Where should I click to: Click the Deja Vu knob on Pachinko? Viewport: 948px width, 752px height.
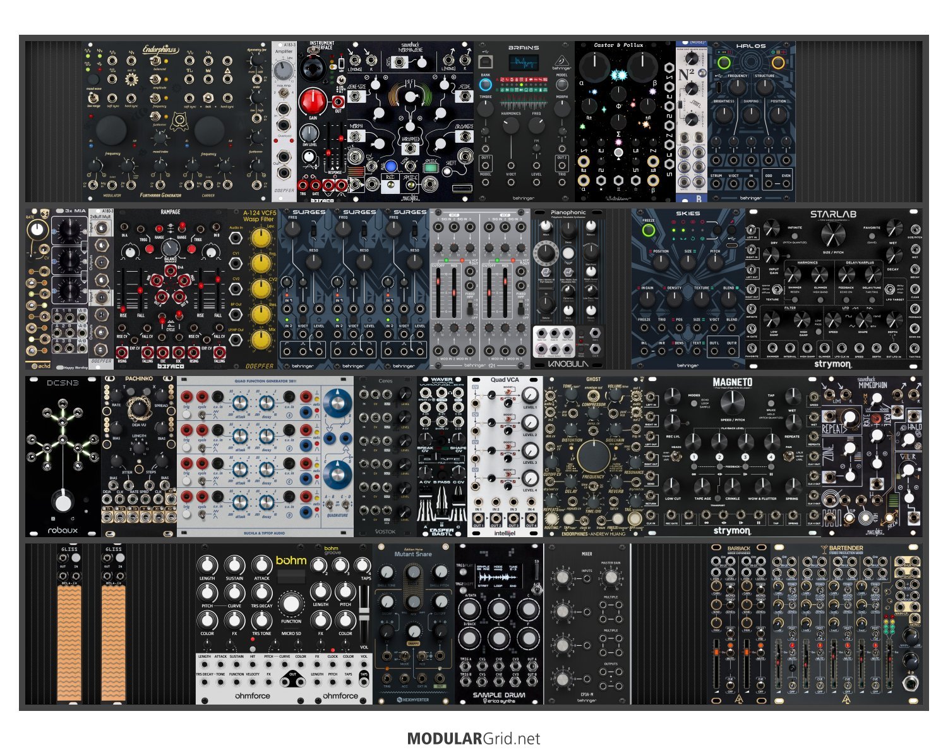click(x=138, y=409)
